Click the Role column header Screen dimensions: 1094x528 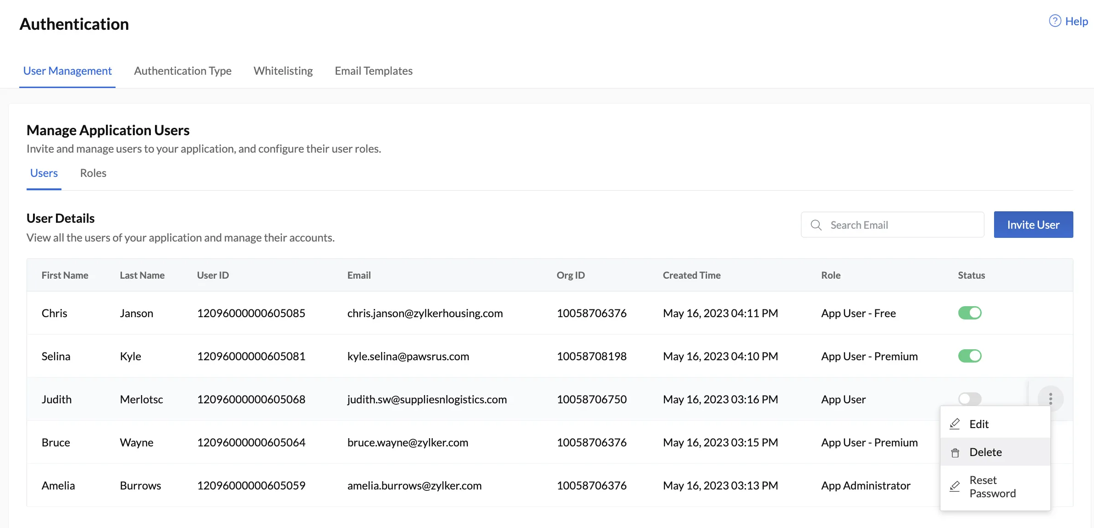click(830, 275)
